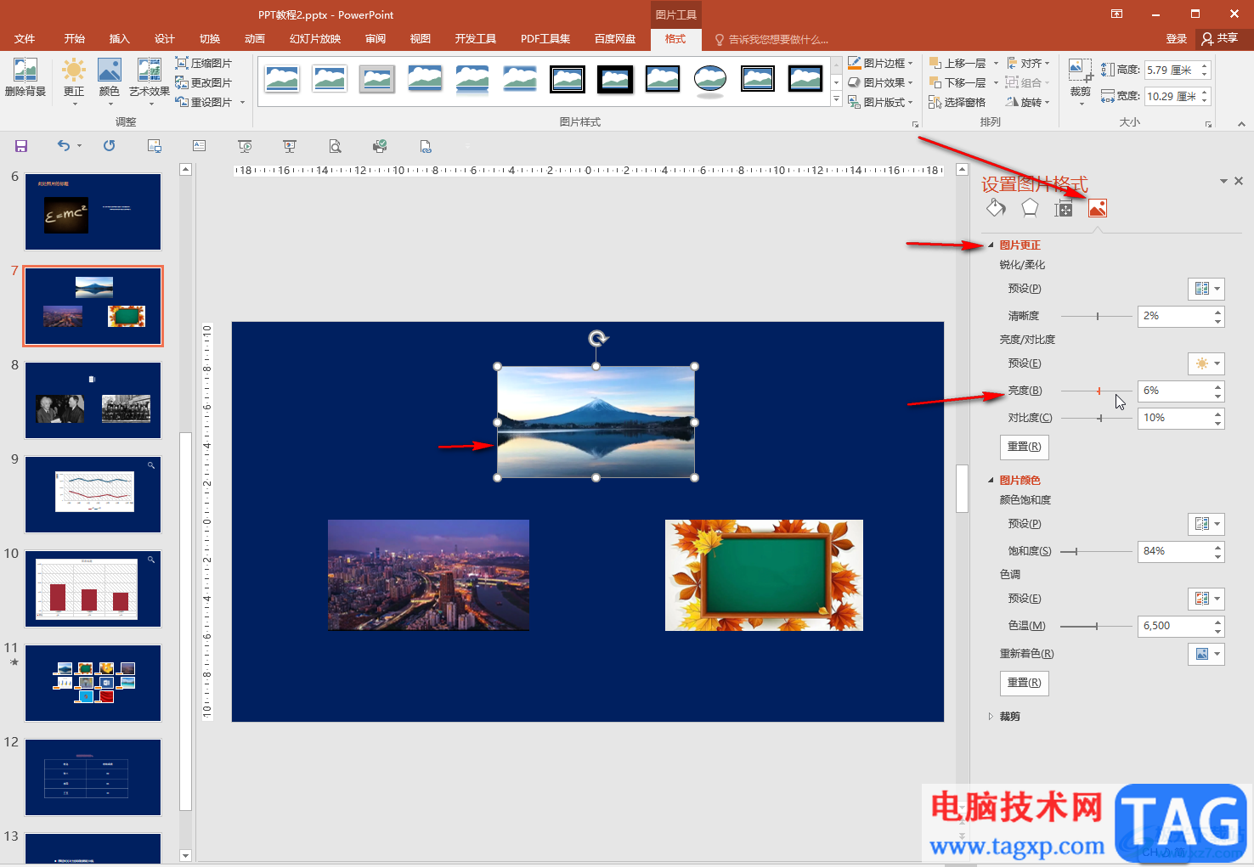Click the Redo/Repeat icon
1254x867 pixels.
109,146
